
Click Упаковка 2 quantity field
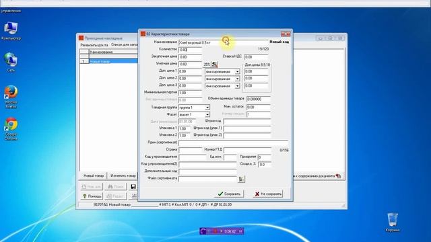coord(184,136)
